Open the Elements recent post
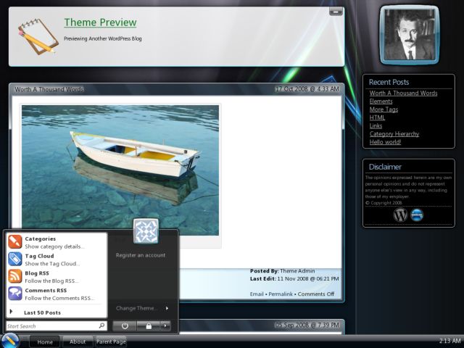Screen dimensions: 464x348 click(x=381, y=101)
